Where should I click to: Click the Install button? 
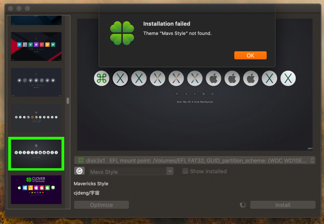click(x=283, y=205)
